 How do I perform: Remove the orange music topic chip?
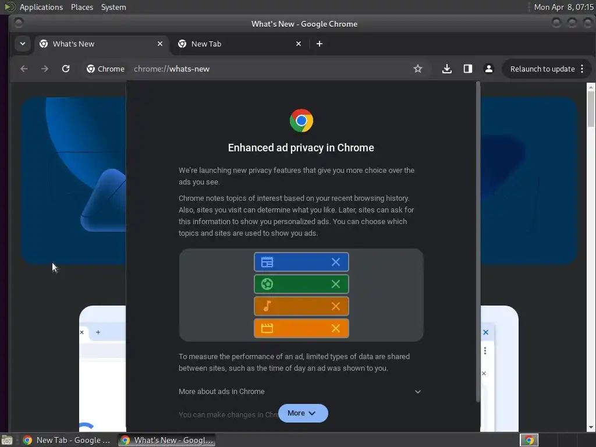336,306
